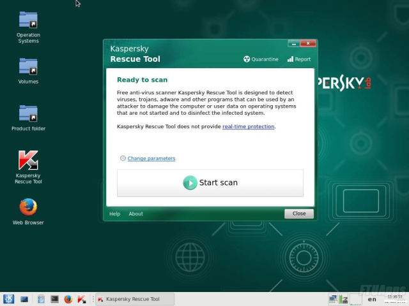
Task: Click the Ready to scan heading
Action: (x=142, y=80)
